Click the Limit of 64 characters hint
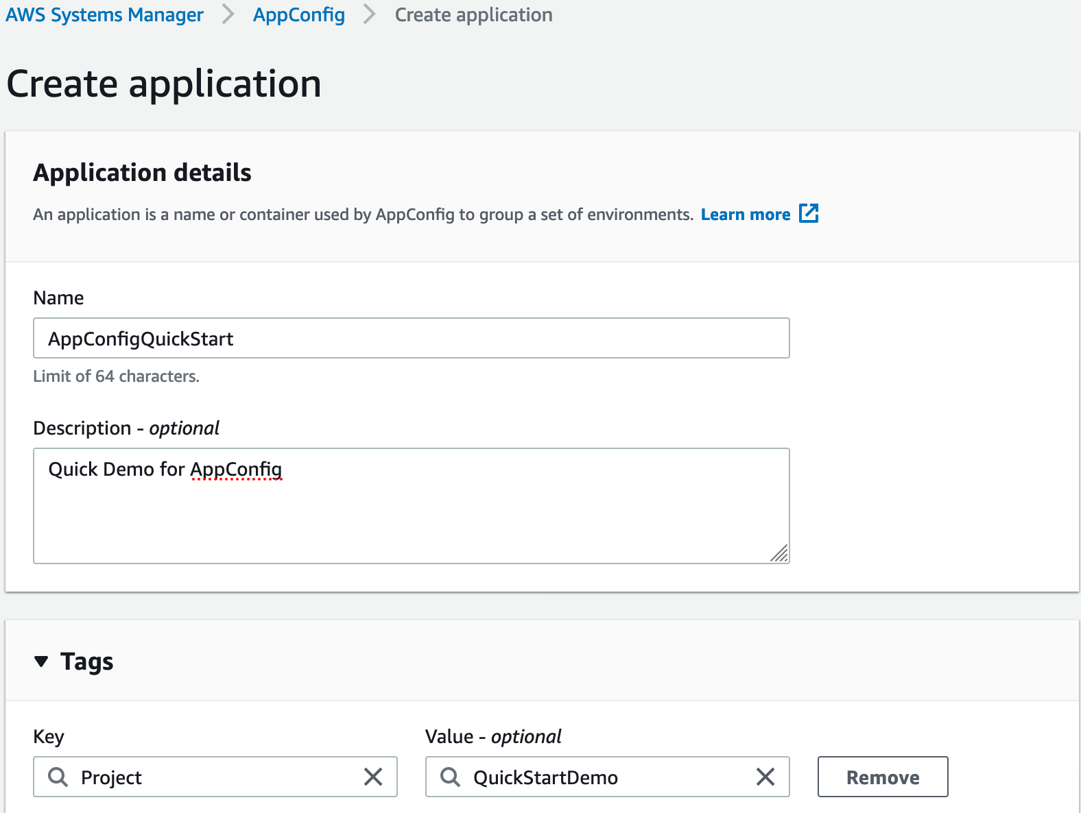Image resolution: width=1081 pixels, height=813 pixels. click(117, 376)
